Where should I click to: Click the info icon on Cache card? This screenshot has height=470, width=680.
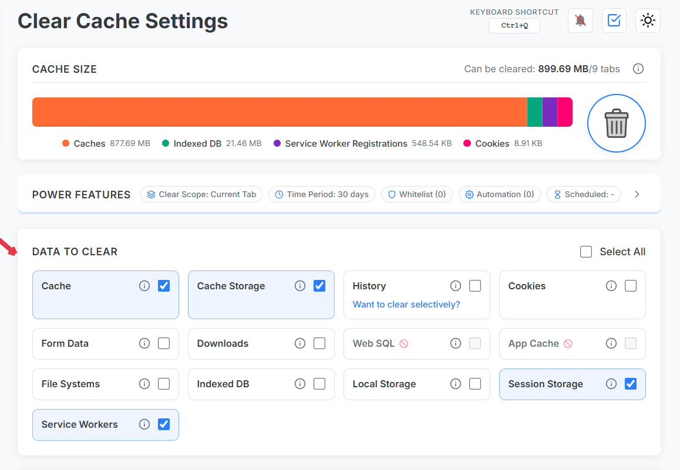[x=144, y=286]
